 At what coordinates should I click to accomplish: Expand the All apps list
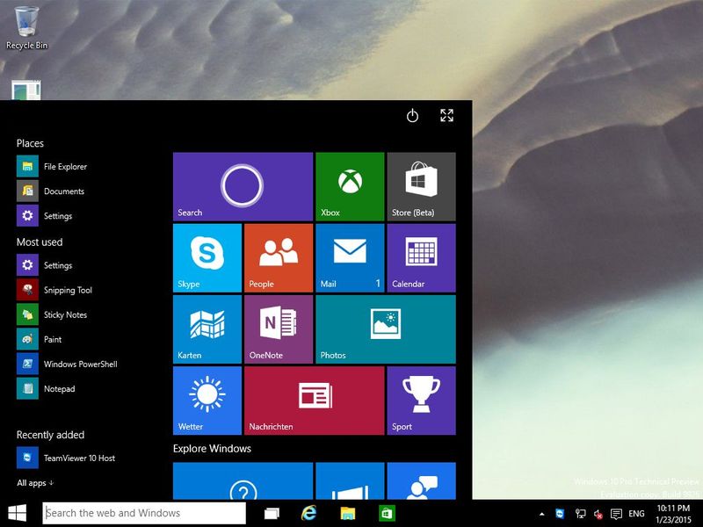click(35, 482)
